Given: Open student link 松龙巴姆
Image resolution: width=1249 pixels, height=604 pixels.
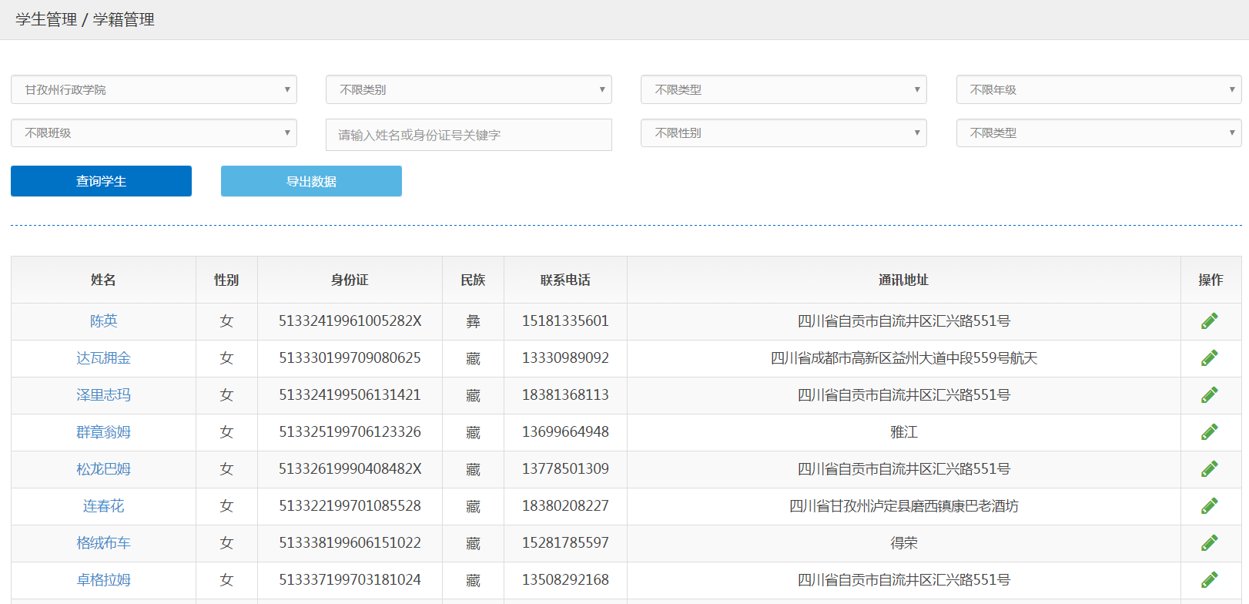Looking at the screenshot, I should (104, 469).
